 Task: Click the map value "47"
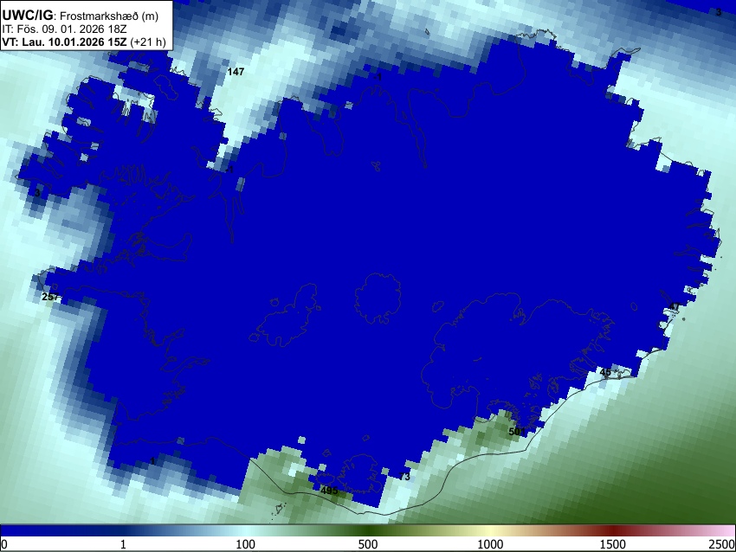click(674, 307)
